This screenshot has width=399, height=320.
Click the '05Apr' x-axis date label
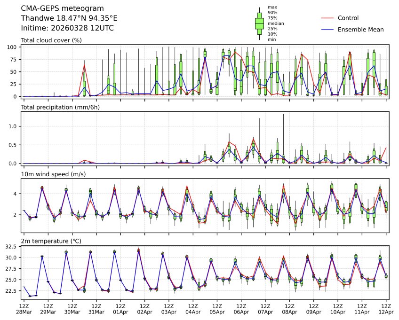pyautogui.click(x=217, y=312)
